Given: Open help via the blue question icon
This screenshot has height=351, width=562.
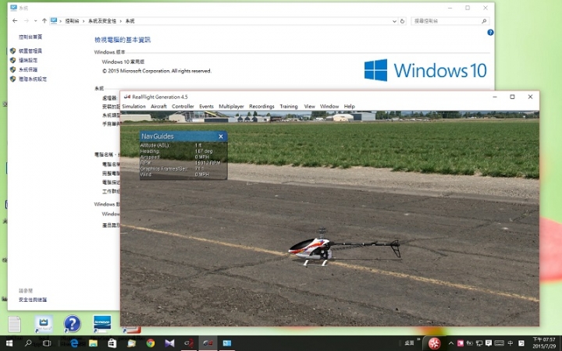Looking at the screenshot, I should click(490, 33).
